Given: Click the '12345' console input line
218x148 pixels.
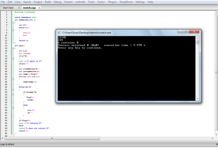Looking at the screenshot, I should (x=62, y=37).
